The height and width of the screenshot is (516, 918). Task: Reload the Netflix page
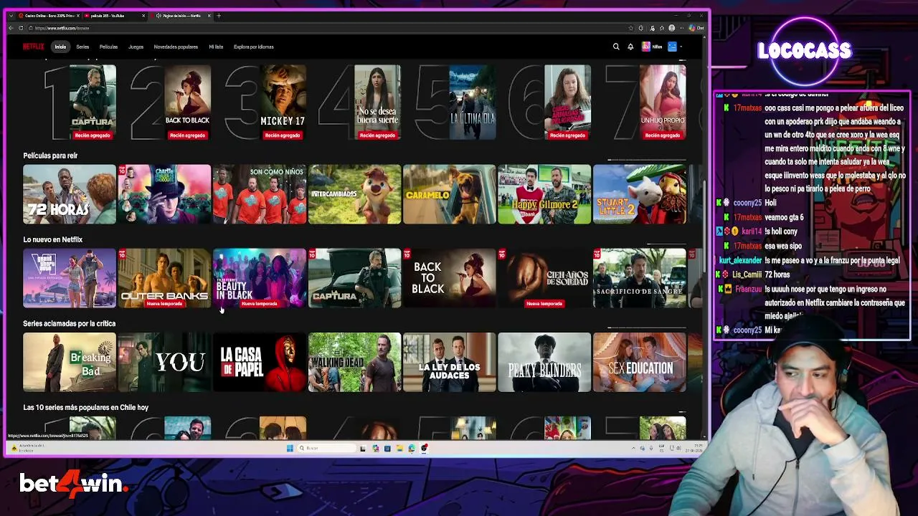21,28
